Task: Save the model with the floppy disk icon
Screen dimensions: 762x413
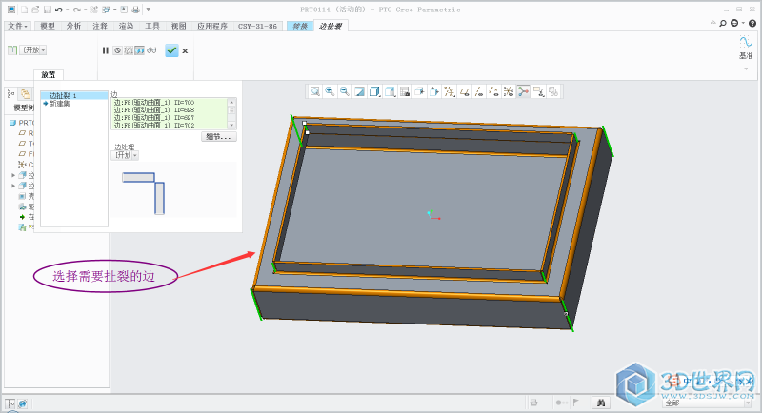Action: [47, 10]
